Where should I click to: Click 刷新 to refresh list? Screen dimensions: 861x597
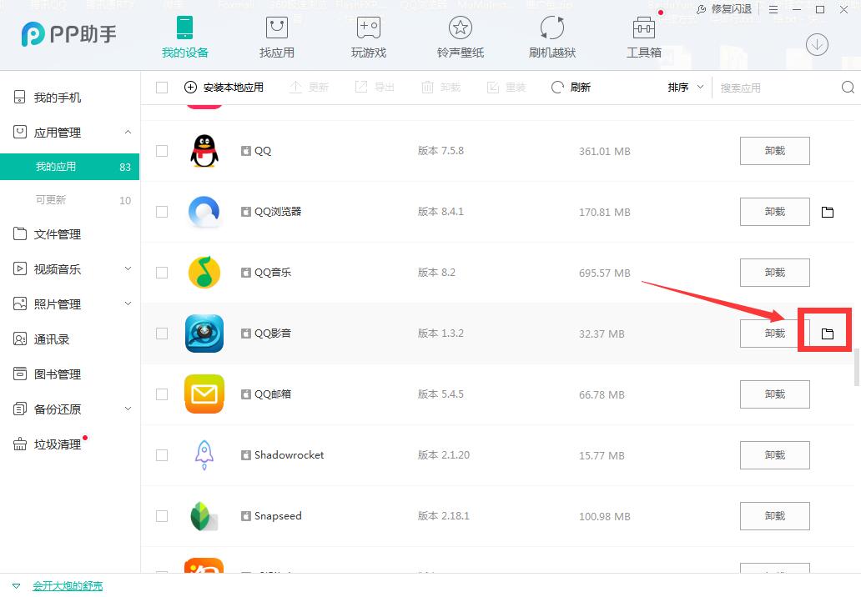click(x=571, y=88)
